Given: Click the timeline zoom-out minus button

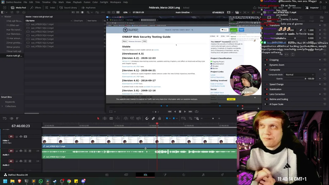Looking at the screenshot, I should [x=202, y=118].
